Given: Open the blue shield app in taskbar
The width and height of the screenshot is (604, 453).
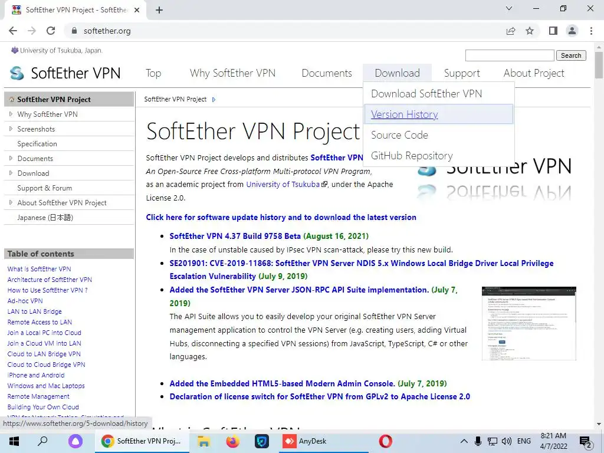Looking at the screenshot, I should (261, 441).
